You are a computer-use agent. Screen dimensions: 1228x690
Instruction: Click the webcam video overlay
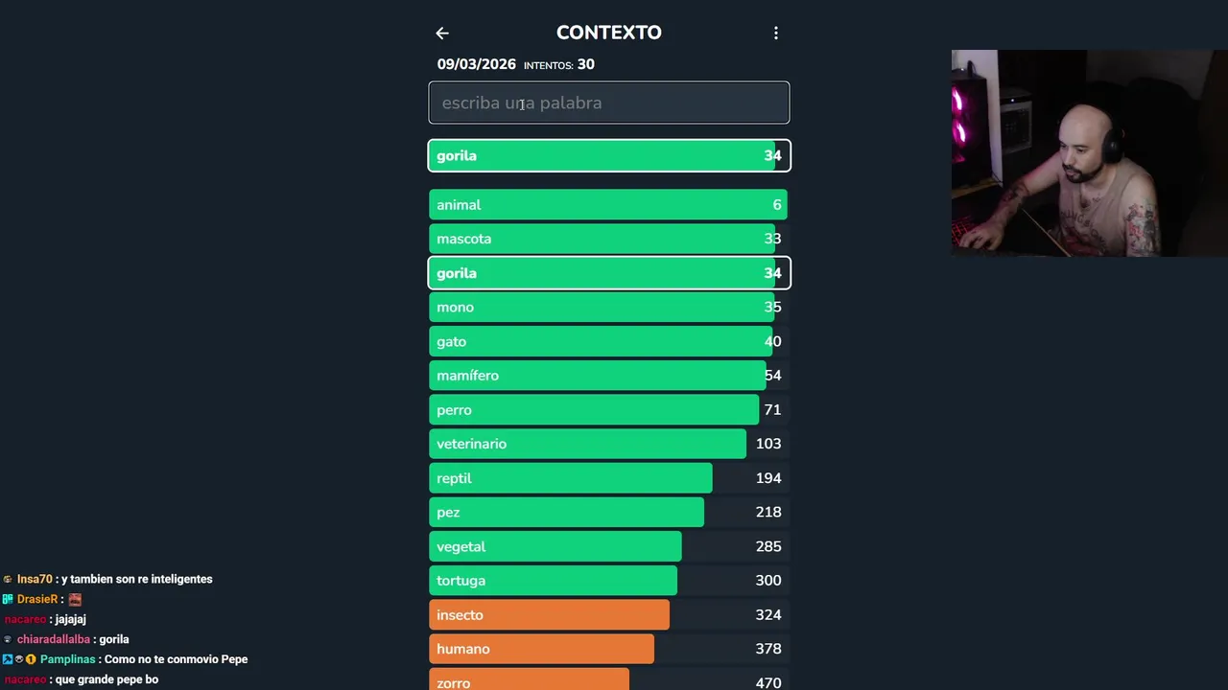(x=1089, y=153)
